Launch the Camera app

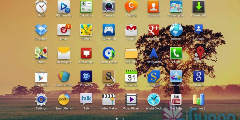(109, 7)
